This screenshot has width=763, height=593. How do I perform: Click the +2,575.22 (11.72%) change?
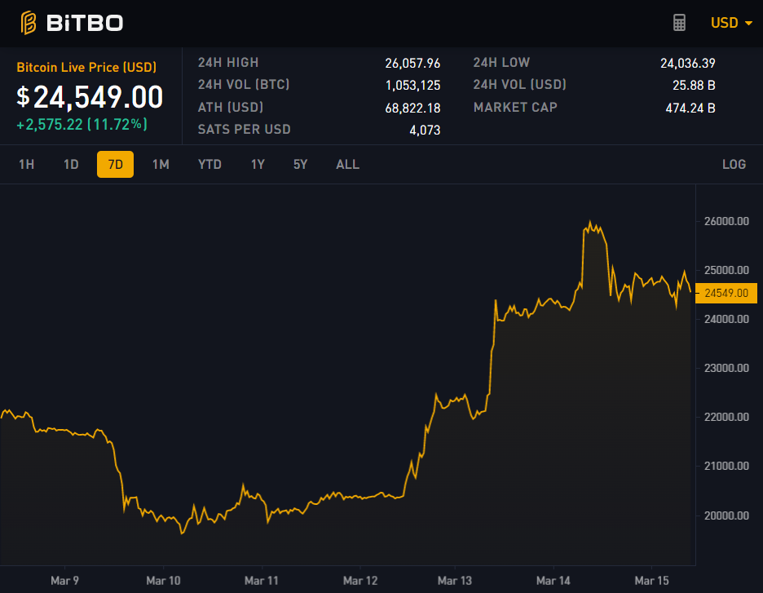coord(82,125)
